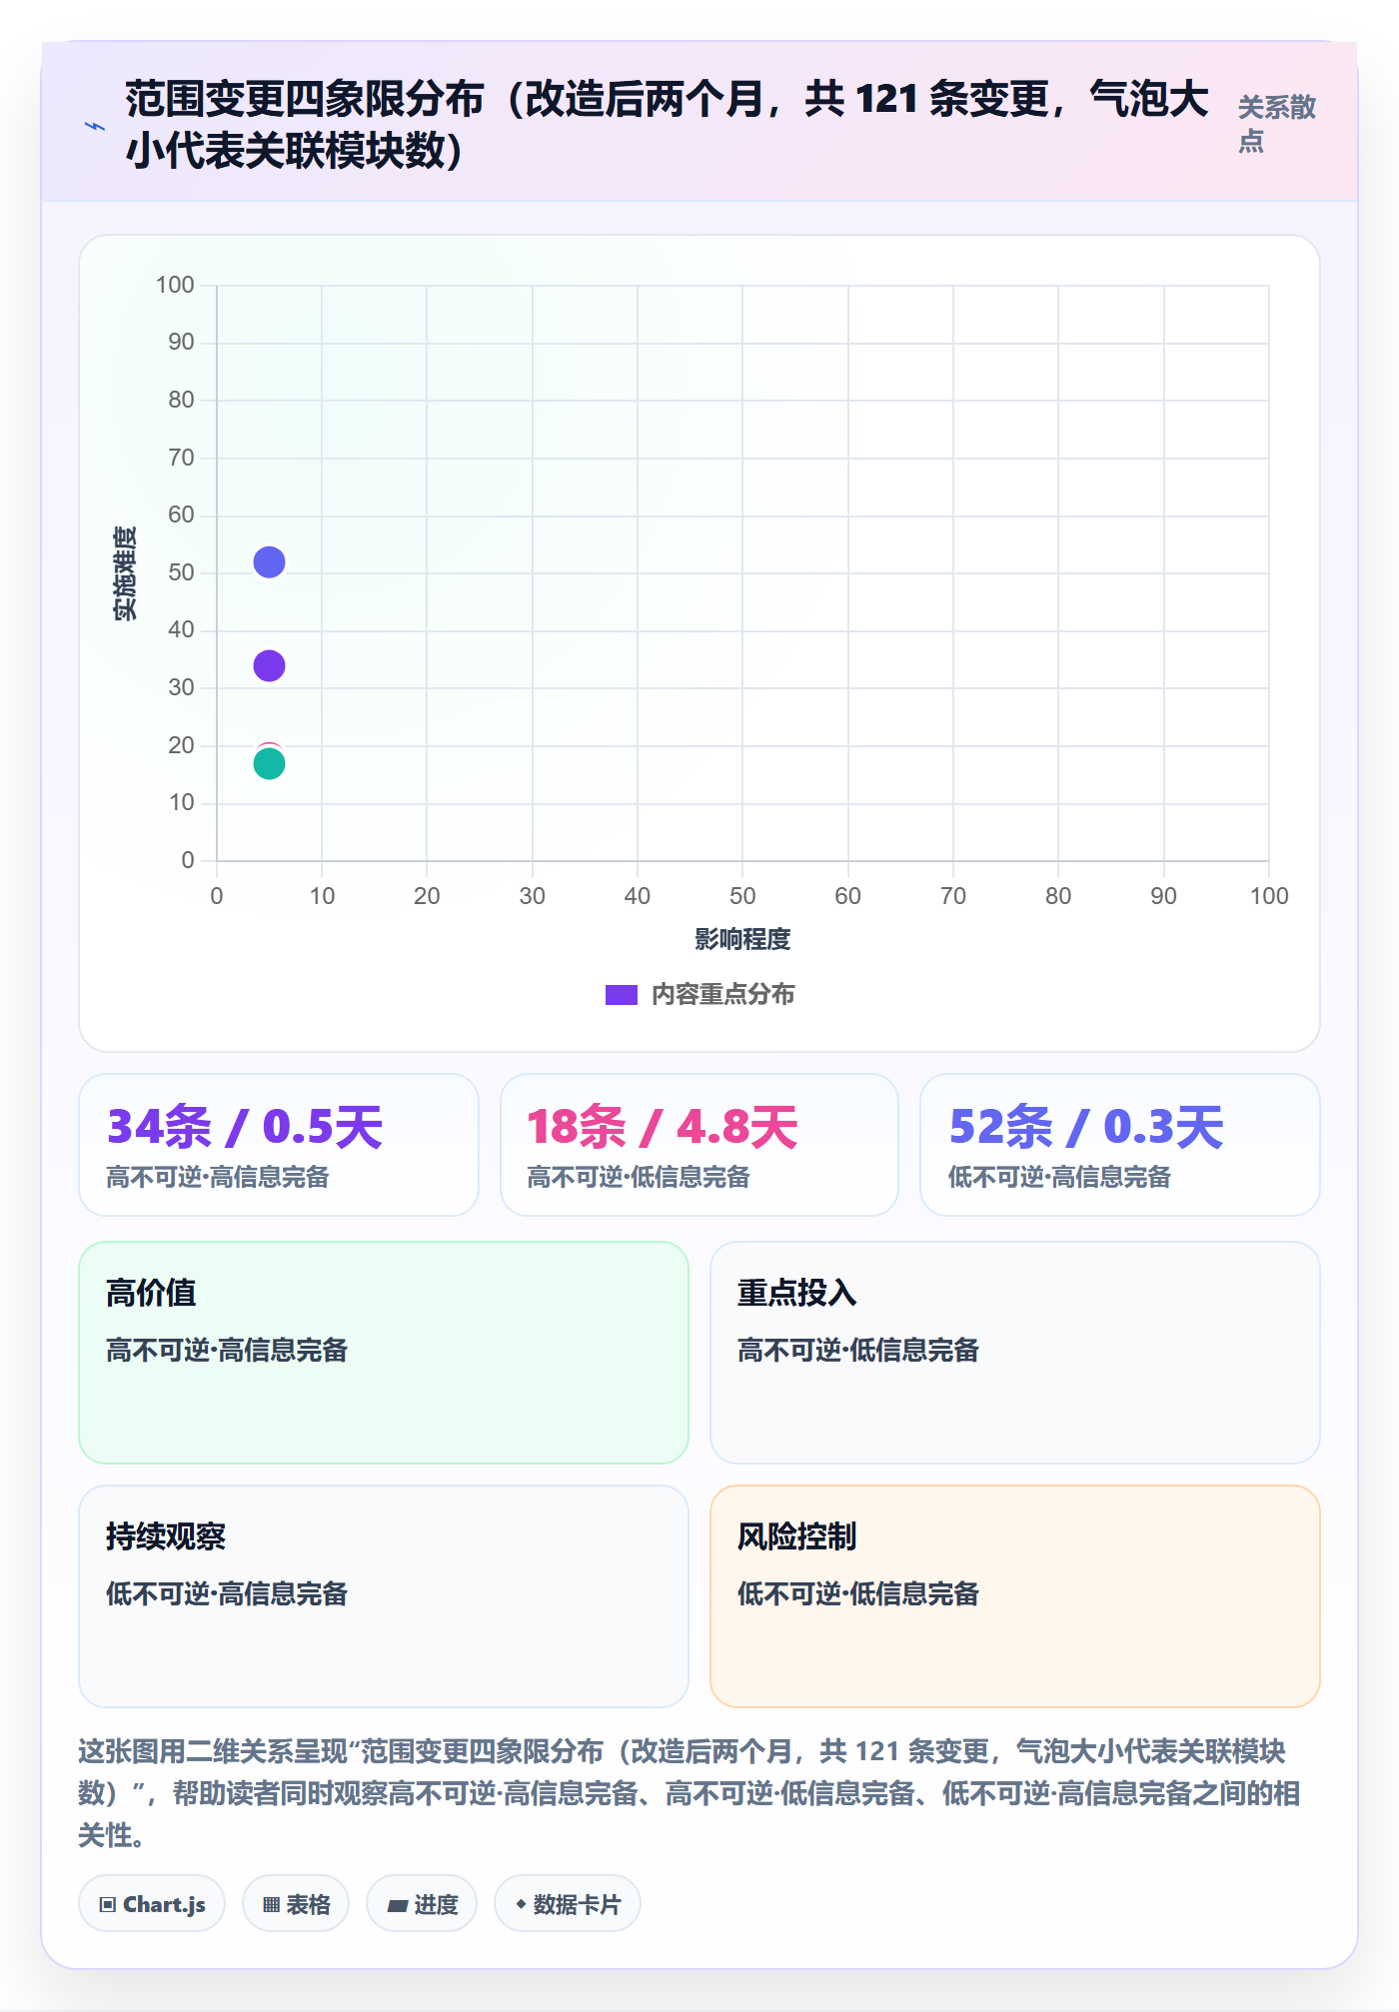
Task: Open the 高价值 quadrant card
Action: coord(384,1353)
